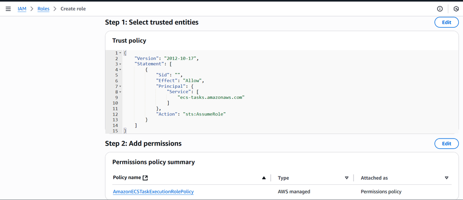Navigate to Roles in the breadcrumb
The image size is (463, 200).
[44, 9]
